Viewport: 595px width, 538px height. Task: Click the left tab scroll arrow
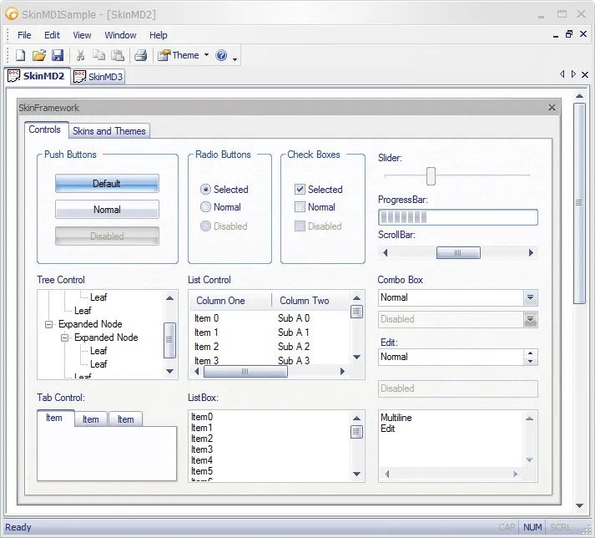point(562,74)
